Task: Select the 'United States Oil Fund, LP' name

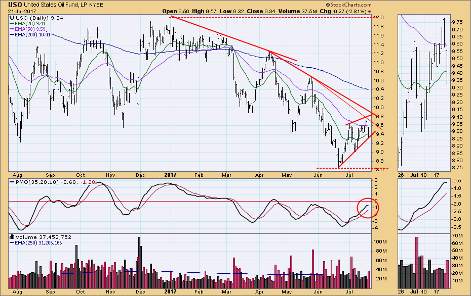Action: (55, 5)
